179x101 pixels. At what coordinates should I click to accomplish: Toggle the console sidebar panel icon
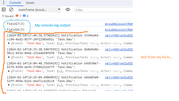4,9
